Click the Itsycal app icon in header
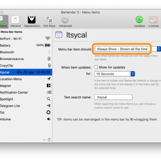Screen dimensions: 161x161 point(59,35)
